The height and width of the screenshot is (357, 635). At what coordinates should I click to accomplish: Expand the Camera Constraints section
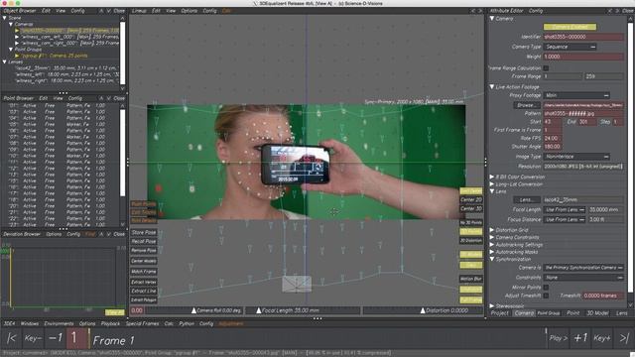pos(492,237)
